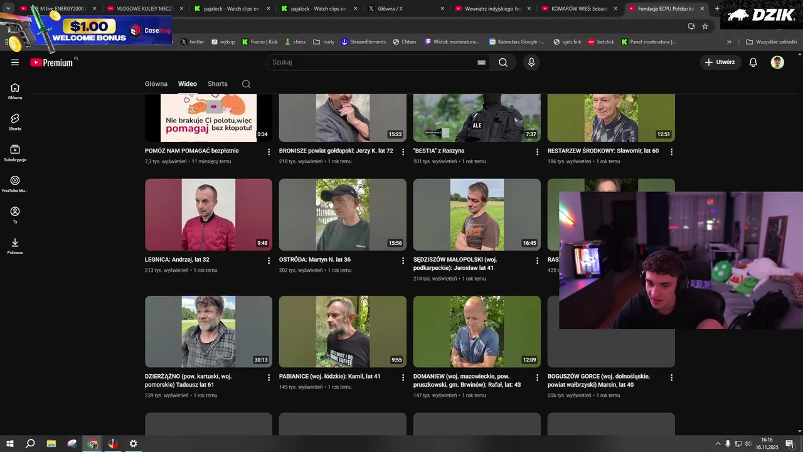Open the wykop bookmark
Viewport: 803px width, 452px height.
click(223, 42)
